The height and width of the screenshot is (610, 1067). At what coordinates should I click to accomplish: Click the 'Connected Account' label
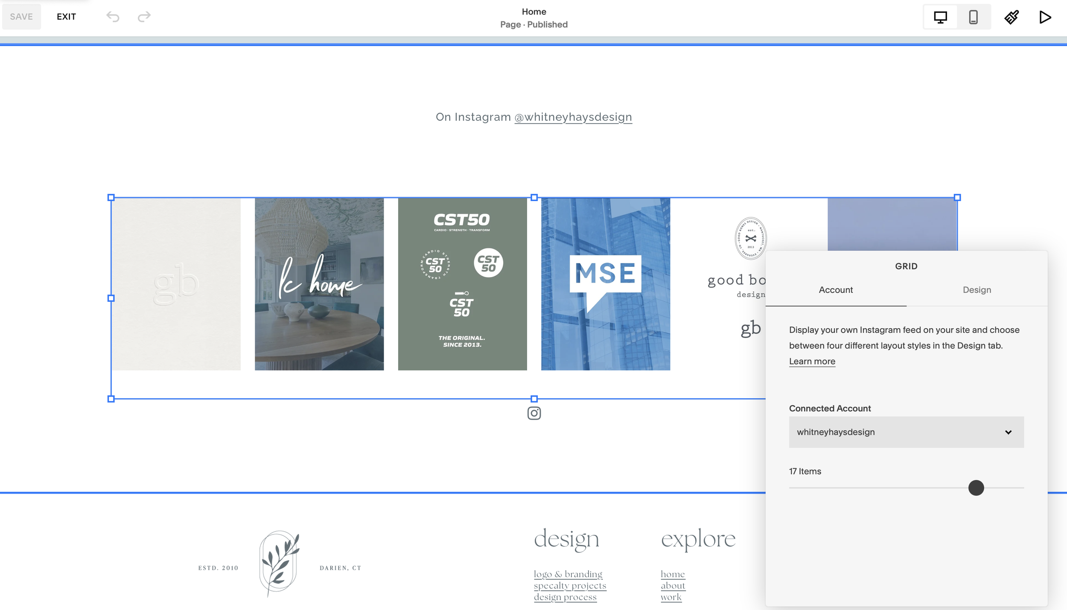point(830,409)
